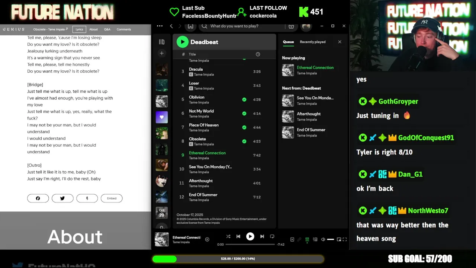Select the Loser track row

pyautogui.click(x=224, y=86)
